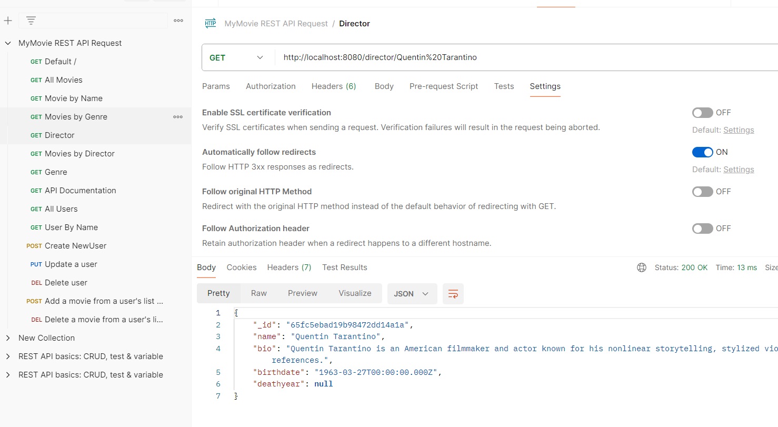778x427 pixels.
Task: Open the API Documentation request
Action: pos(81,191)
